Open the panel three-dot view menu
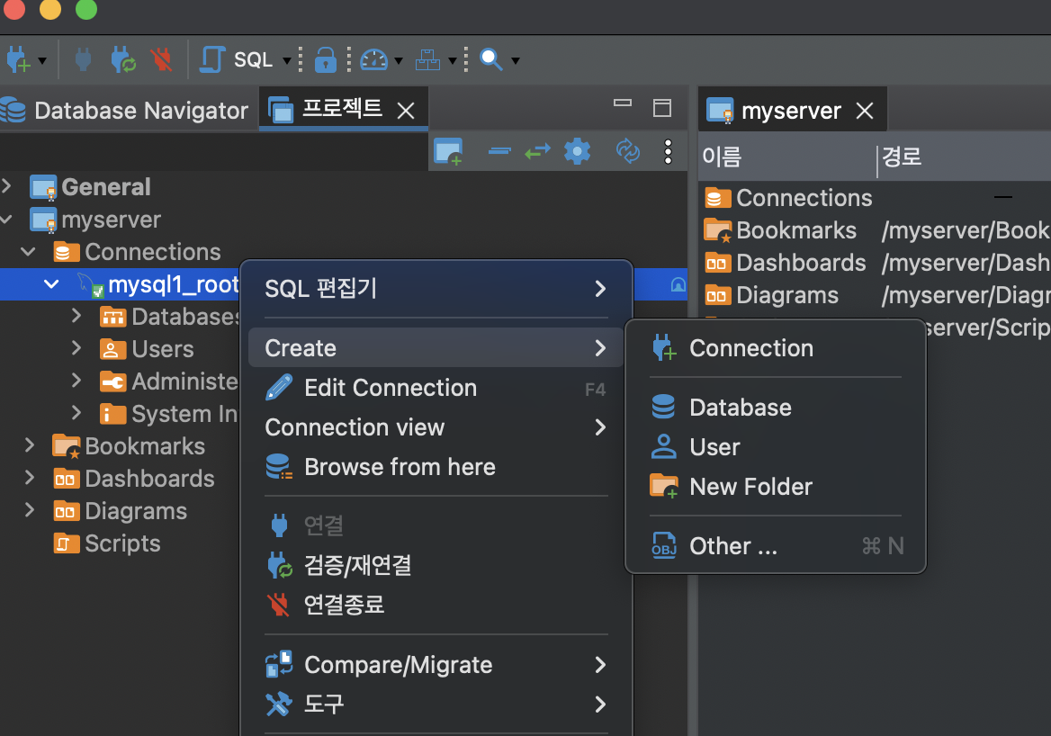 click(x=668, y=151)
